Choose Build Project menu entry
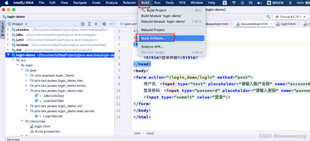310x141 pixels. (172, 10)
